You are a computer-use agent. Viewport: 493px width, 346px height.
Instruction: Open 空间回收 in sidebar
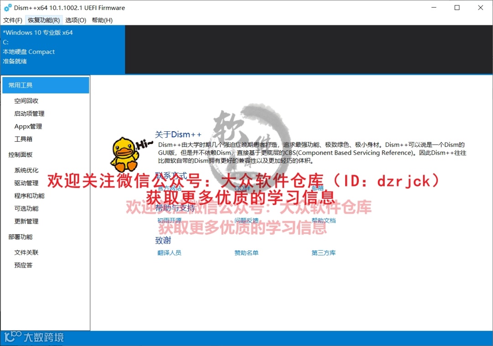pos(26,101)
